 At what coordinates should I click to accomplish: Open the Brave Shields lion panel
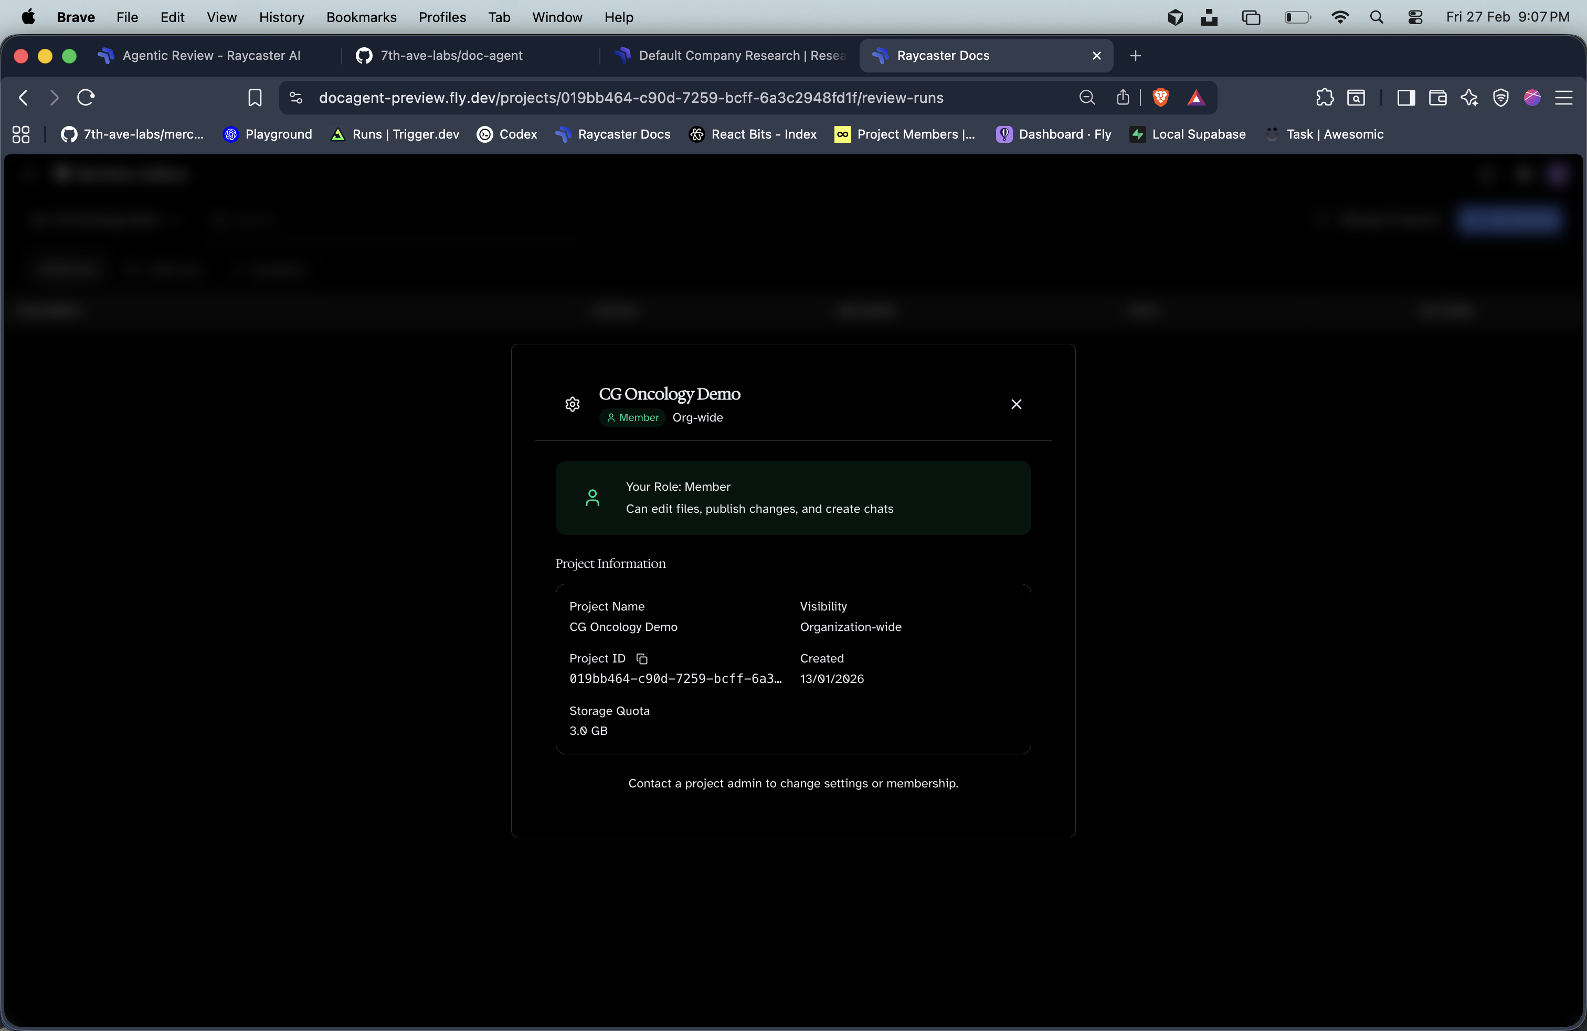1160,97
